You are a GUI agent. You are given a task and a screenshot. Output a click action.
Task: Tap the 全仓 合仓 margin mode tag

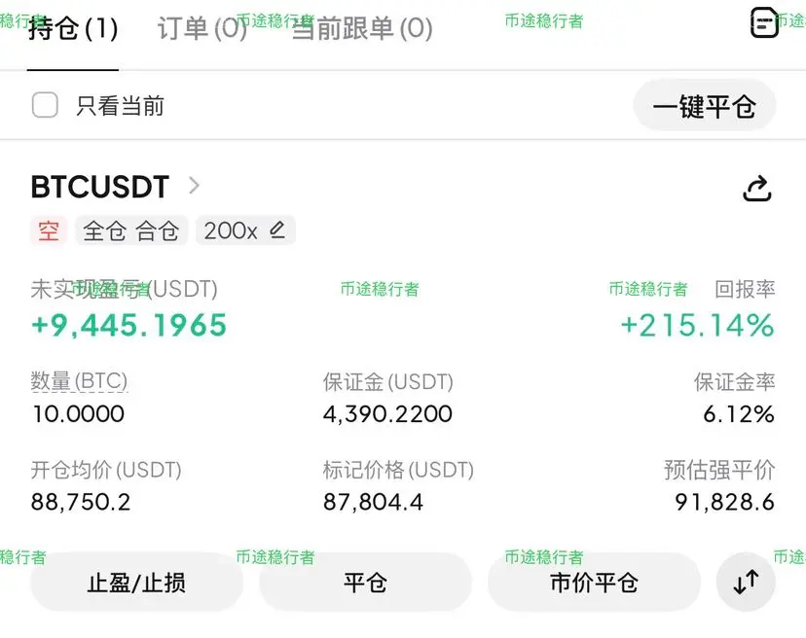point(131,230)
